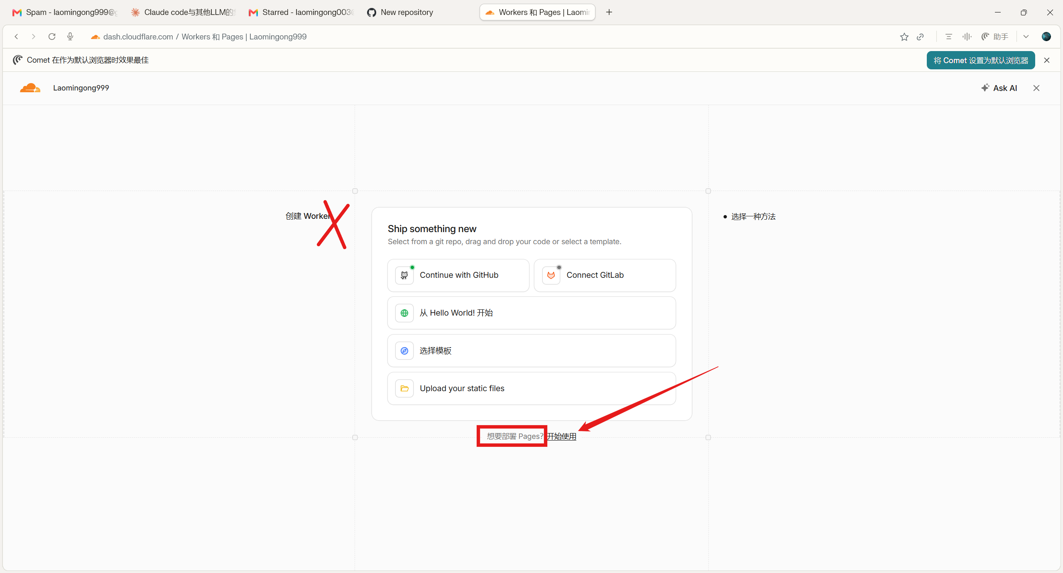Viewport: 1063px width, 573px height.
Task: Switch to Spam Gmail tab
Action: point(65,12)
